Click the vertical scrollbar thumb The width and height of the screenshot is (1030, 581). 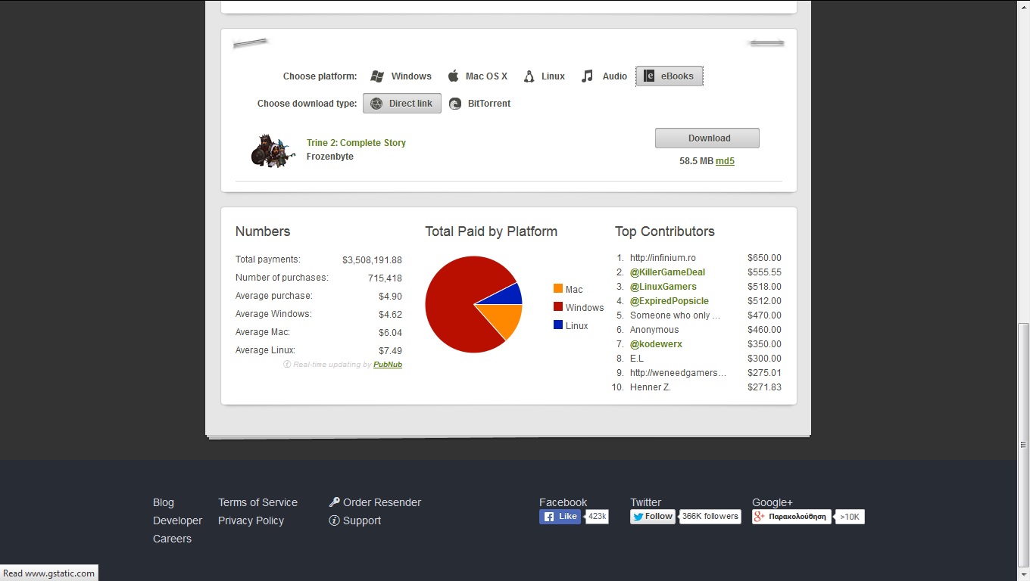coord(1023,446)
